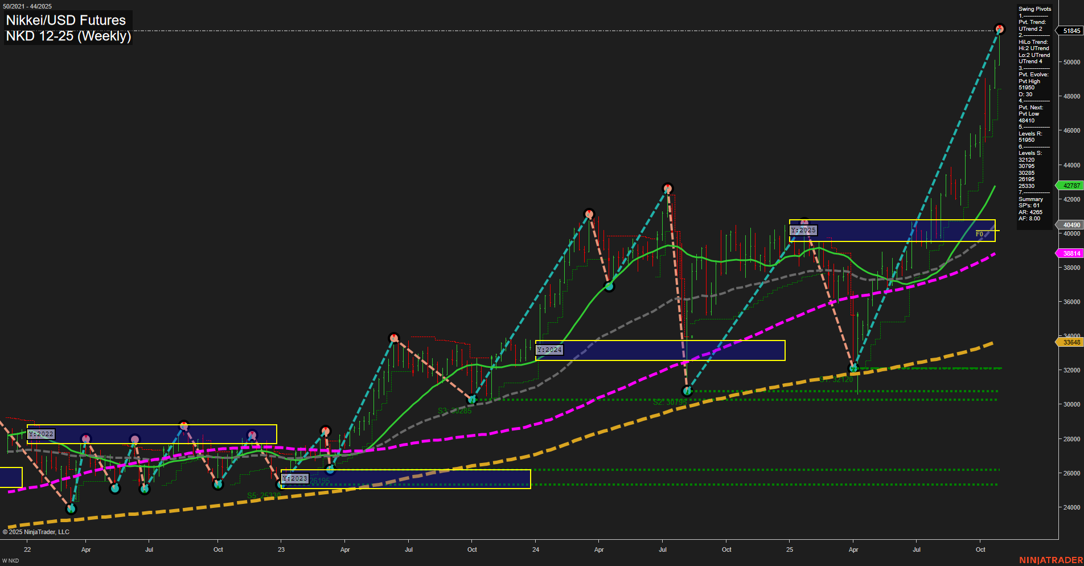The height and width of the screenshot is (566, 1084).
Task: Click the F0 label inside the Y:2025 box
Action: (979, 233)
